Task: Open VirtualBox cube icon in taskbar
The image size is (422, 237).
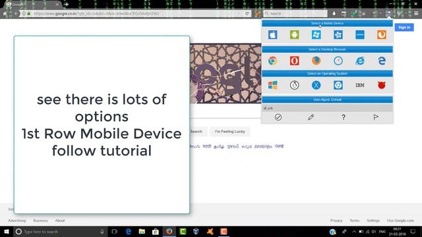Action: point(196,231)
